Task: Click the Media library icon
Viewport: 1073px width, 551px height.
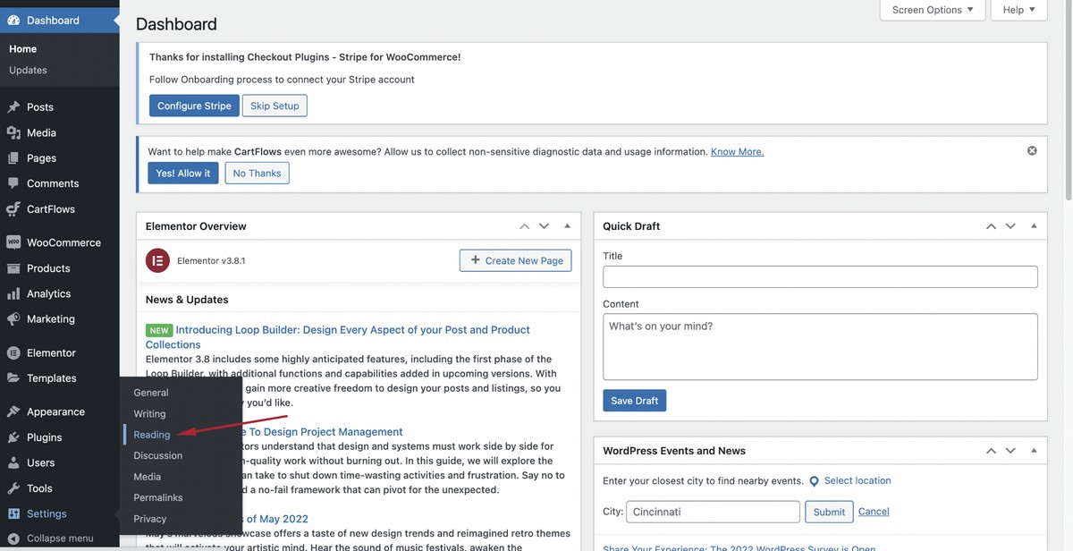Action: (13, 132)
